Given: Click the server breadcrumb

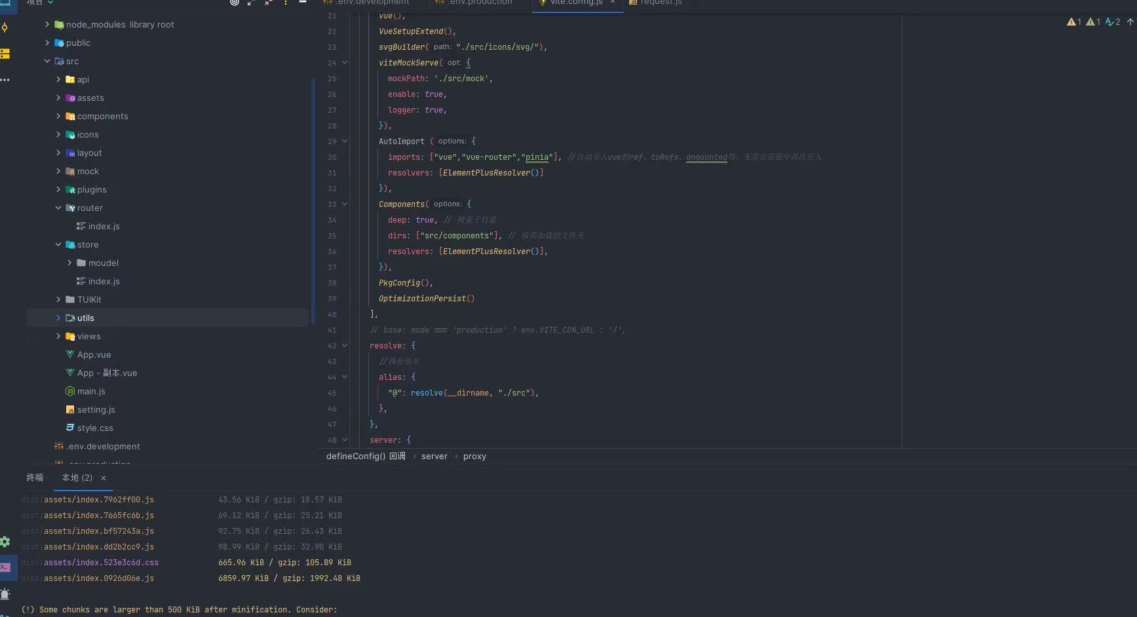Looking at the screenshot, I should point(434,457).
